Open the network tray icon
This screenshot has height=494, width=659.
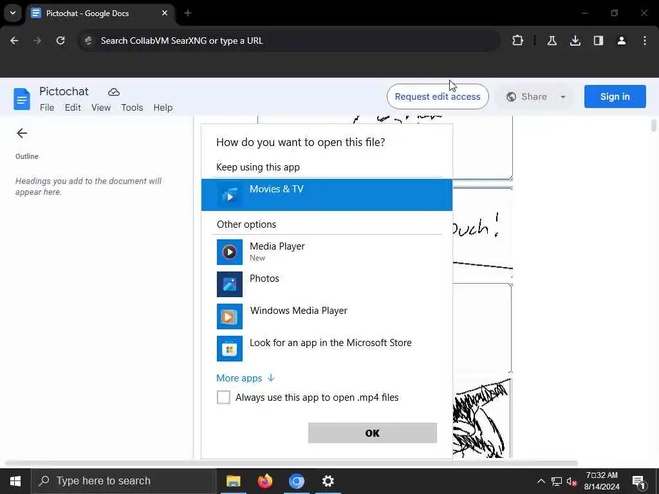coord(557,481)
